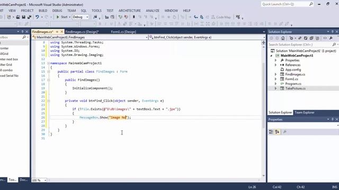This screenshot has height=190, width=339.
Task: Click Property Pages wrench icon in Properties panel
Action: [x=285, y=132]
